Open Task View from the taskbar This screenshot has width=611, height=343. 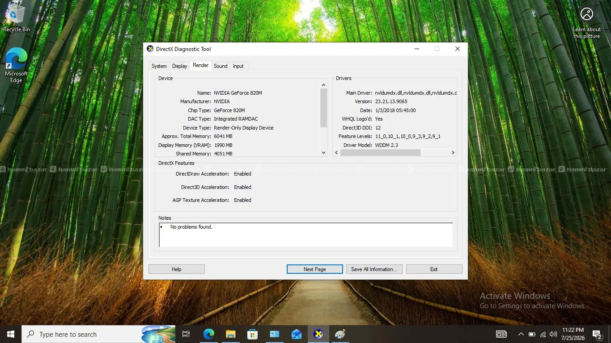pos(186,334)
